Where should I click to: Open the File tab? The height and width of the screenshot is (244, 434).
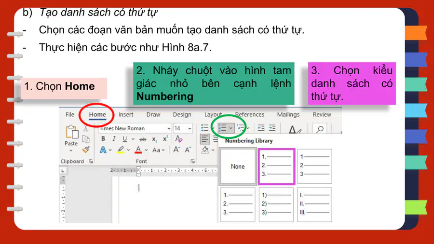pos(70,115)
